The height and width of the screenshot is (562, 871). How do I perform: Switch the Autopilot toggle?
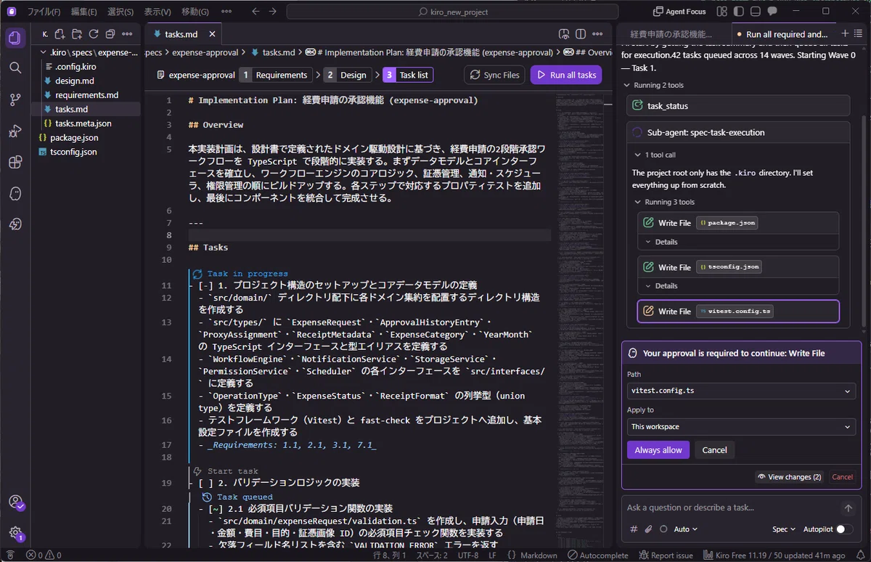tap(844, 529)
